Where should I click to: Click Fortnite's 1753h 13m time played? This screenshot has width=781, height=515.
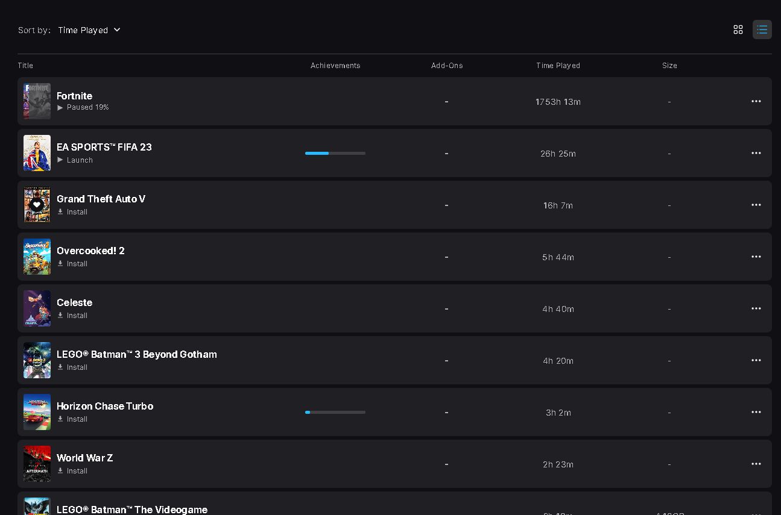[x=558, y=102]
